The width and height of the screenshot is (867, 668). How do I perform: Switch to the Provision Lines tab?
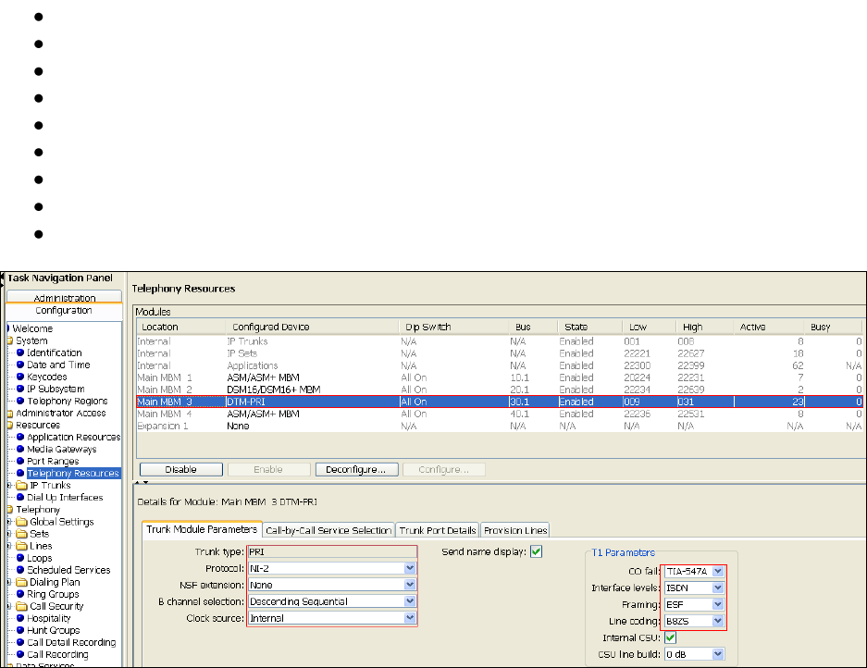click(515, 530)
